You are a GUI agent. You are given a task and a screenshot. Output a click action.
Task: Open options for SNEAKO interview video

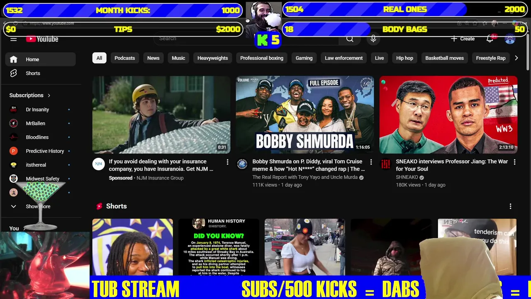514,162
